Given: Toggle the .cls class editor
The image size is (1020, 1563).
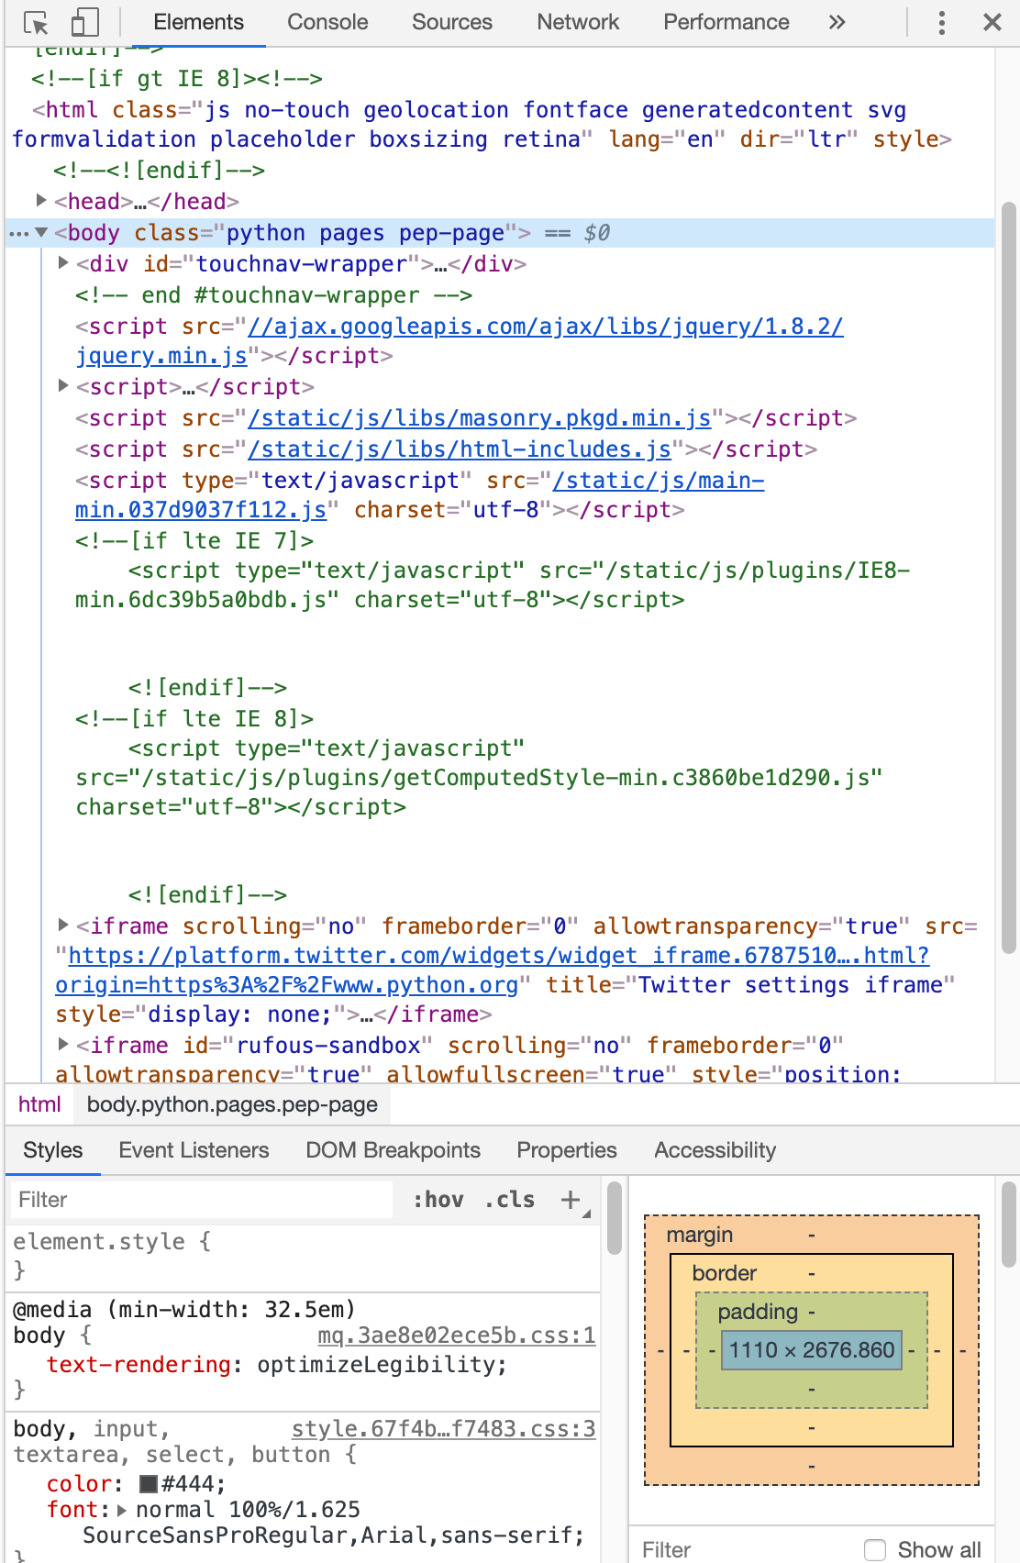Looking at the screenshot, I should pos(510,1200).
